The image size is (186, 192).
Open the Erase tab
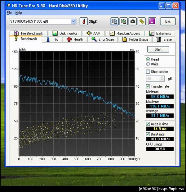[164, 39]
